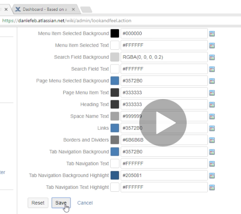The height and width of the screenshot is (214, 241).
Task: Close the Dashboard browser tab
Action: click(x=74, y=9)
